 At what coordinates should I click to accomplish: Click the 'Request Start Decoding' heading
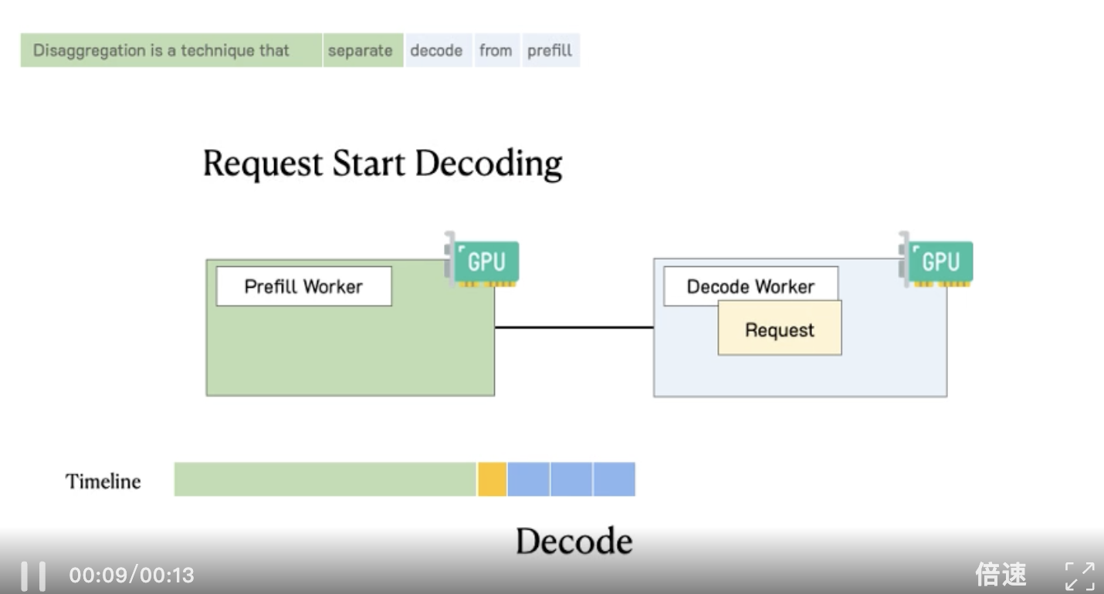coord(382,164)
